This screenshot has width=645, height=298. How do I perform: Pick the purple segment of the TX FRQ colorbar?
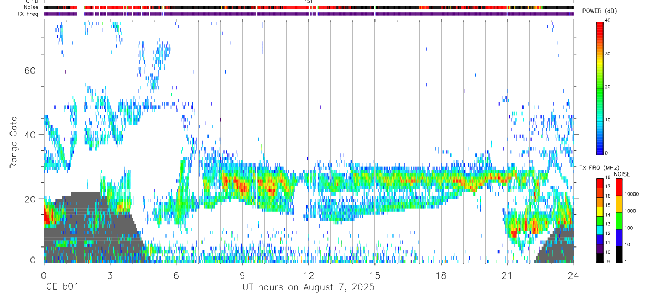click(600, 249)
